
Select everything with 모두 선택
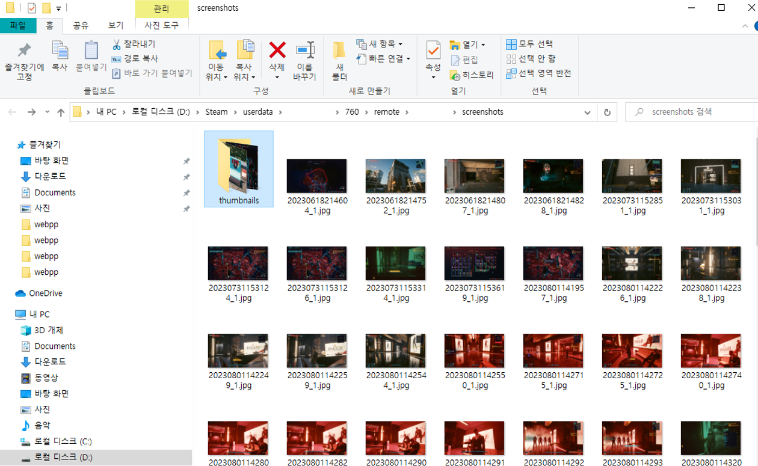[529, 44]
